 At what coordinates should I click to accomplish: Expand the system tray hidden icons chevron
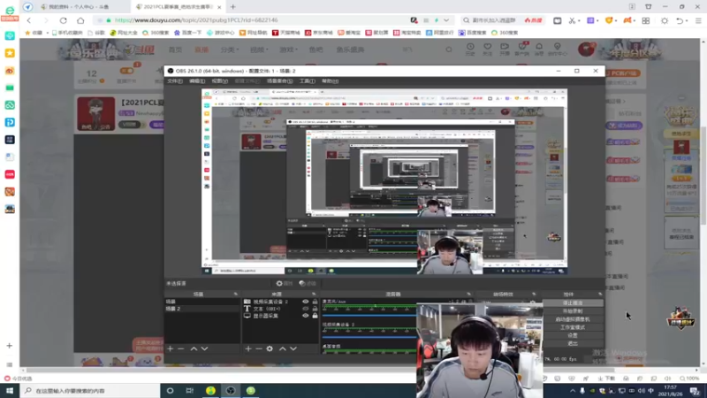coord(572,391)
